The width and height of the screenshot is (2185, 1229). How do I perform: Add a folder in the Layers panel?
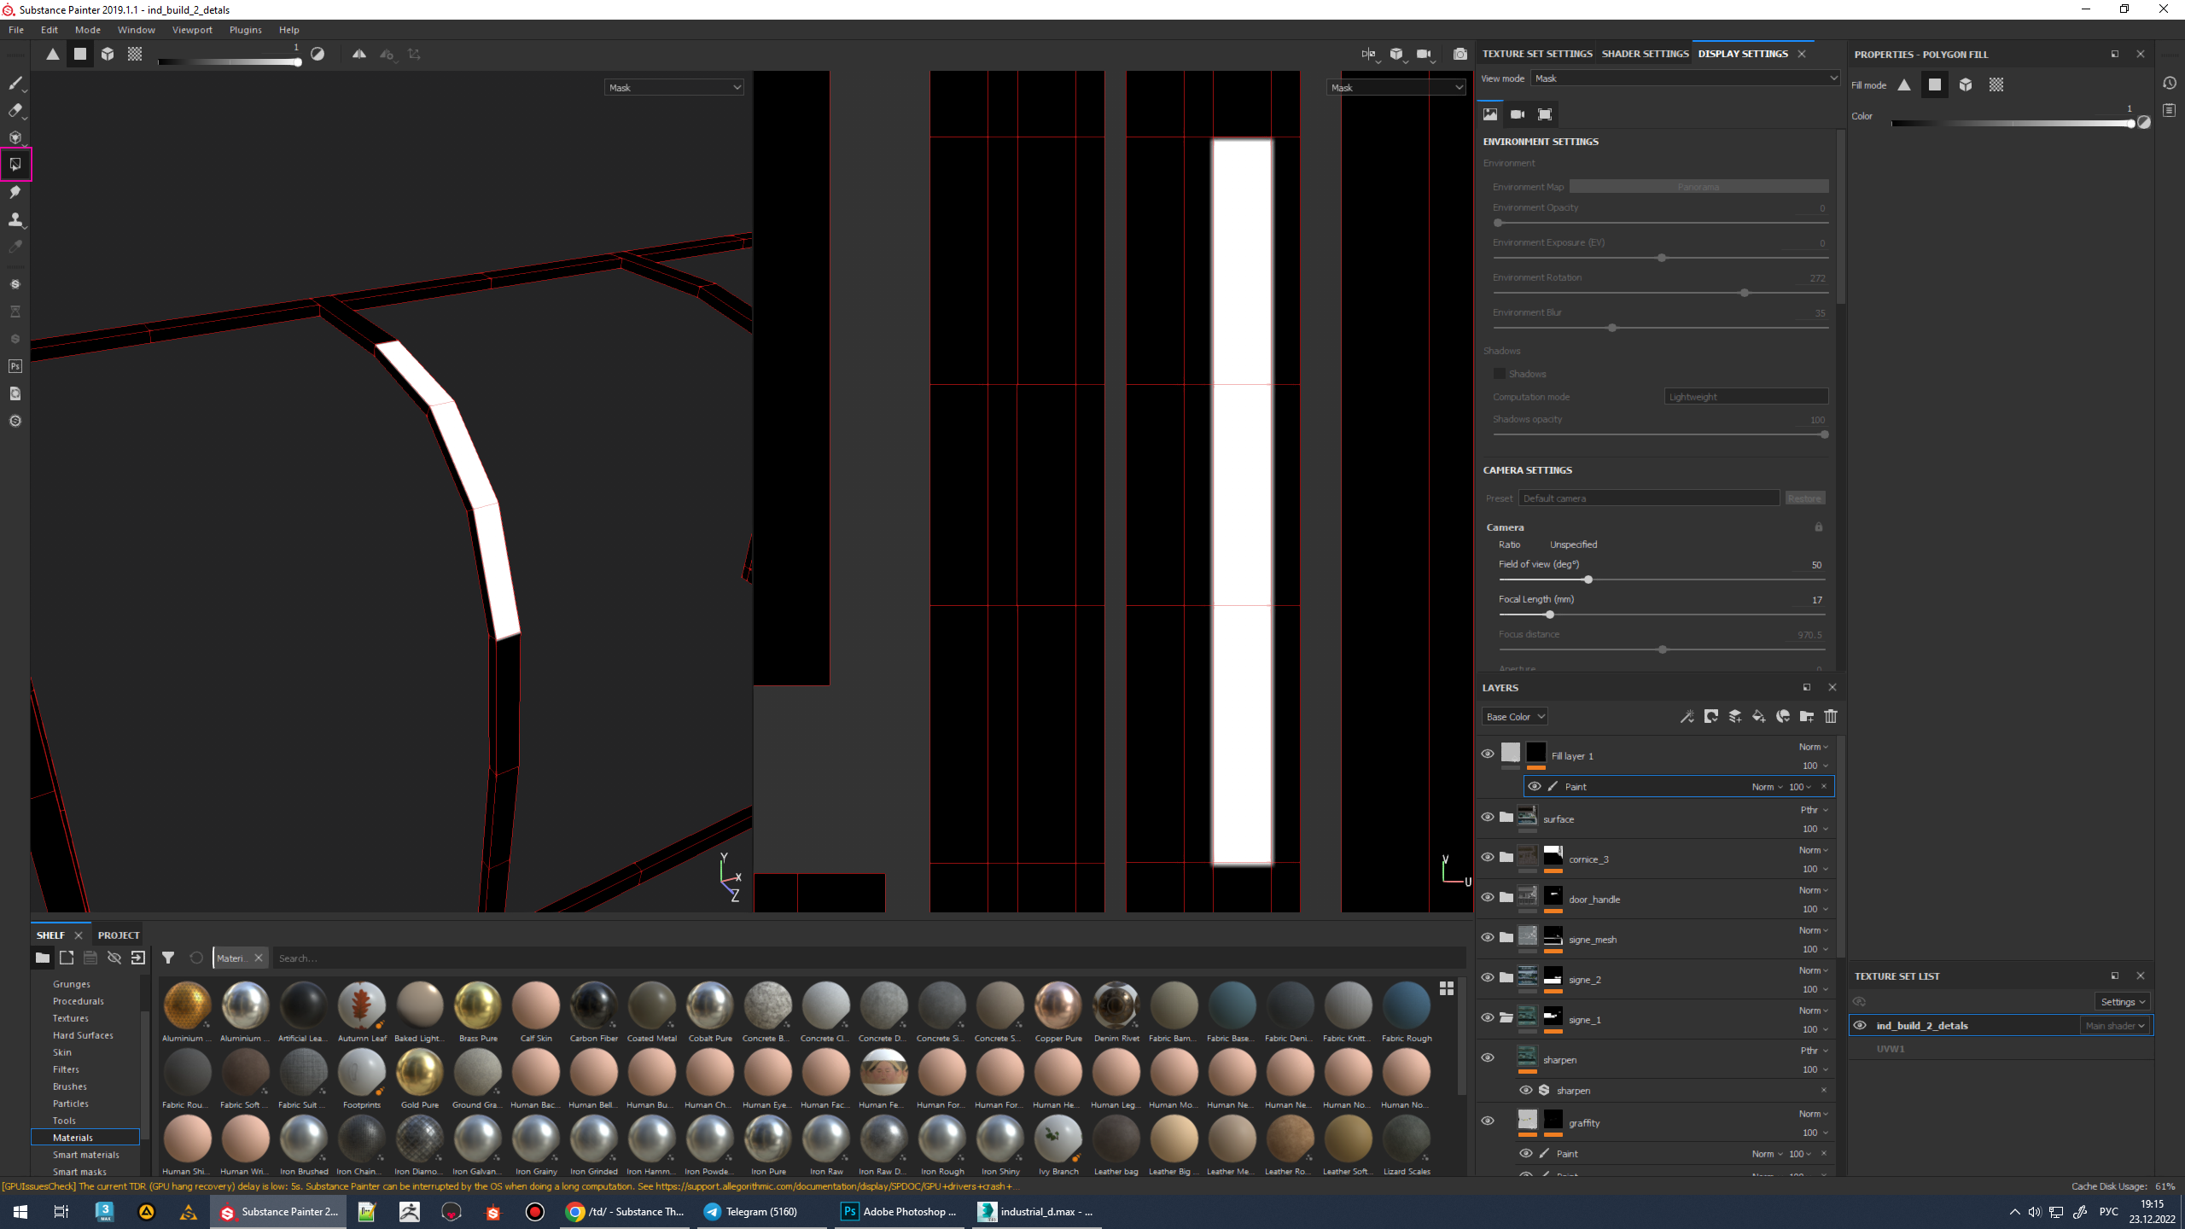pyautogui.click(x=1807, y=717)
